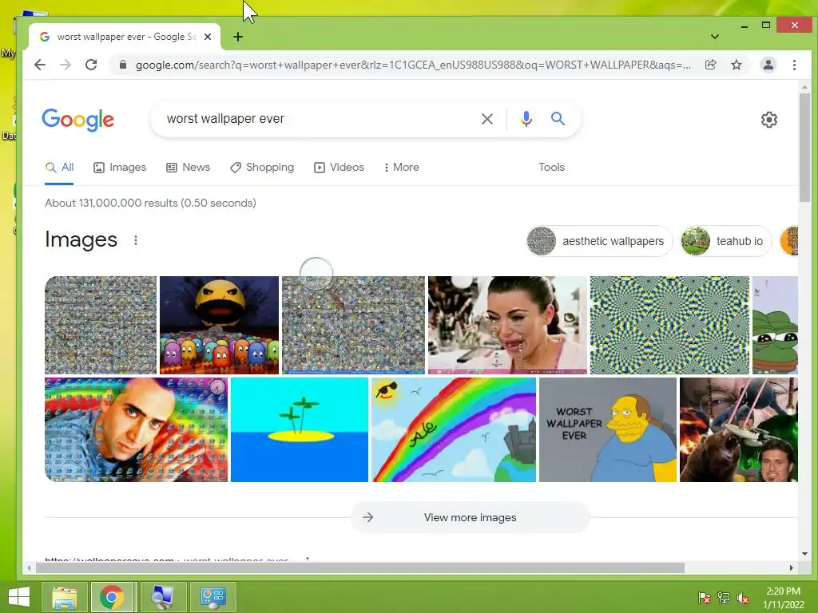This screenshot has width=818, height=613.
Task: Open the rainbow face wallpaper thumbnail
Action: click(136, 429)
